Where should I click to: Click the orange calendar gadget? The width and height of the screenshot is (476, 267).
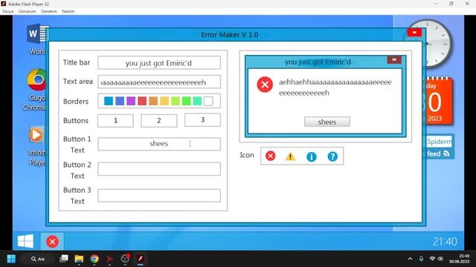[x=437, y=101]
